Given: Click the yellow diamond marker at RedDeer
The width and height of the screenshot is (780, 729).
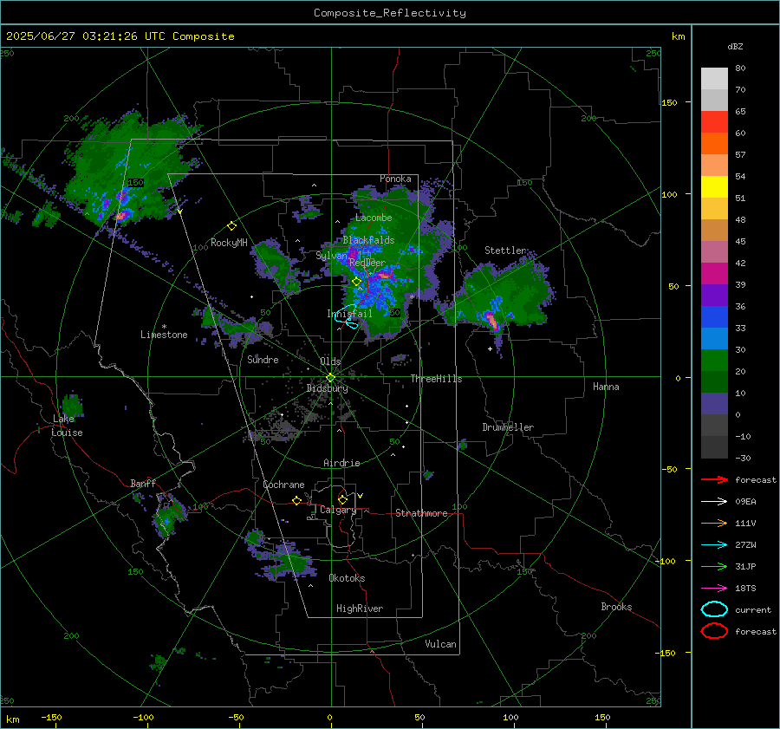Looking at the screenshot, I should click(x=356, y=282).
